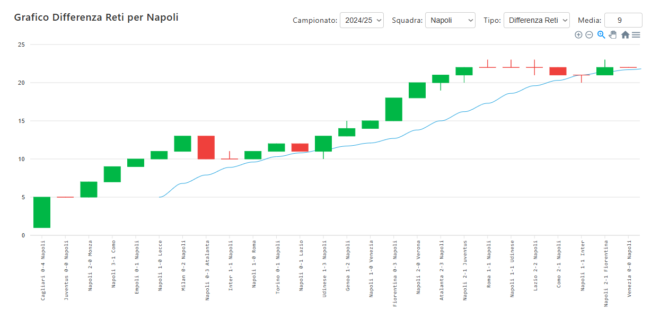
Task: Open the hamburger menu icon on toolbar
Action: [x=636, y=34]
